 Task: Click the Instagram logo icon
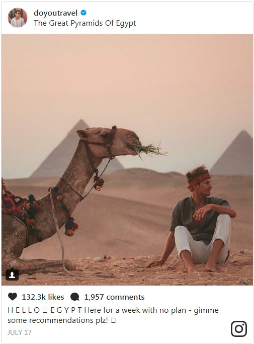239,329
